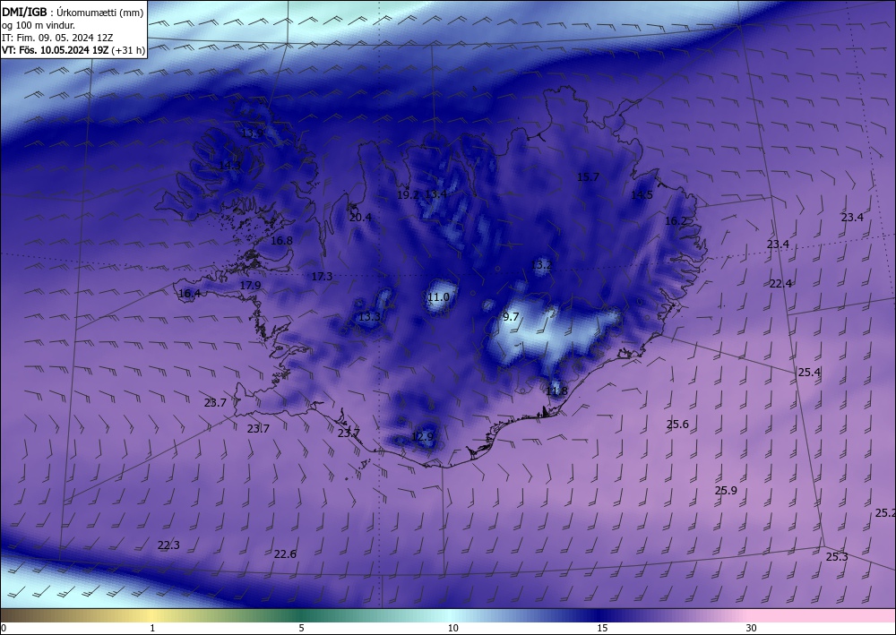Click the 12.9 value on the map
896x635 pixels.
422,437
